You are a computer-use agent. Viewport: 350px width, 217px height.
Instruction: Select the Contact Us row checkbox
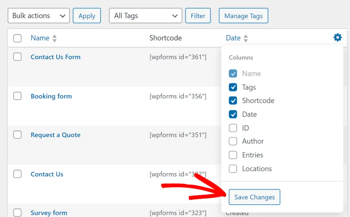click(x=17, y=174)
